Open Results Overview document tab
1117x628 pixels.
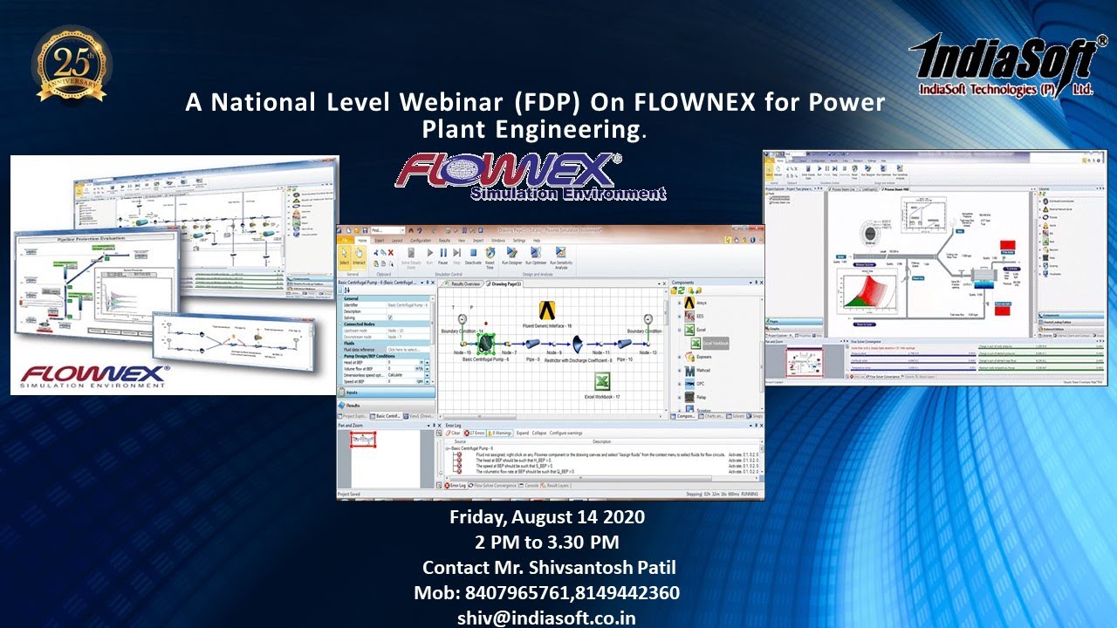coord(464,283)
